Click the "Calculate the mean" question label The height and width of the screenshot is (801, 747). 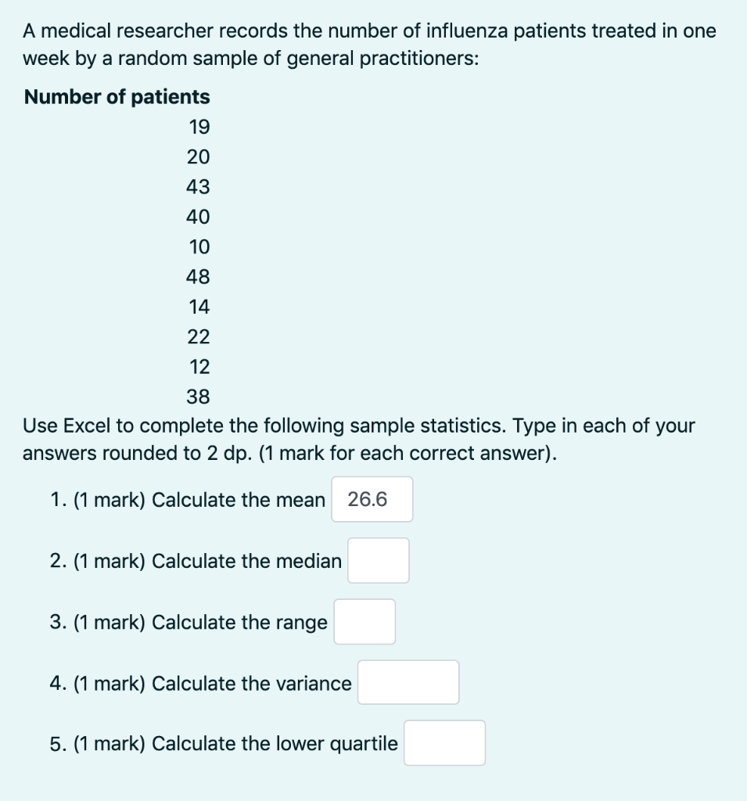point(238,500)
